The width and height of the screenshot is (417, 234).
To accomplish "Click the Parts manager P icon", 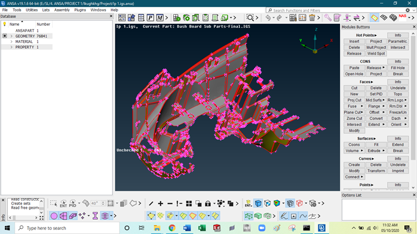I will [151, 18].
